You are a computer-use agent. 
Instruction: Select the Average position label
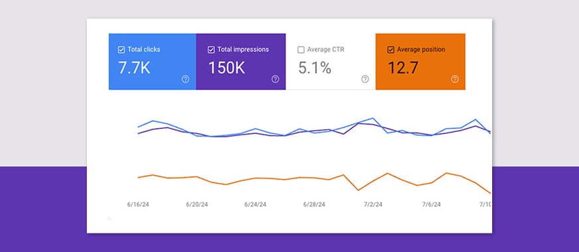421,50
